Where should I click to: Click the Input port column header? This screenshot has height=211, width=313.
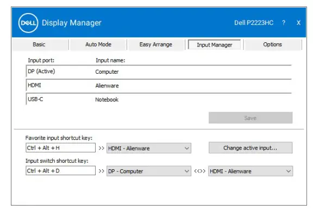(x=41, y=60)
